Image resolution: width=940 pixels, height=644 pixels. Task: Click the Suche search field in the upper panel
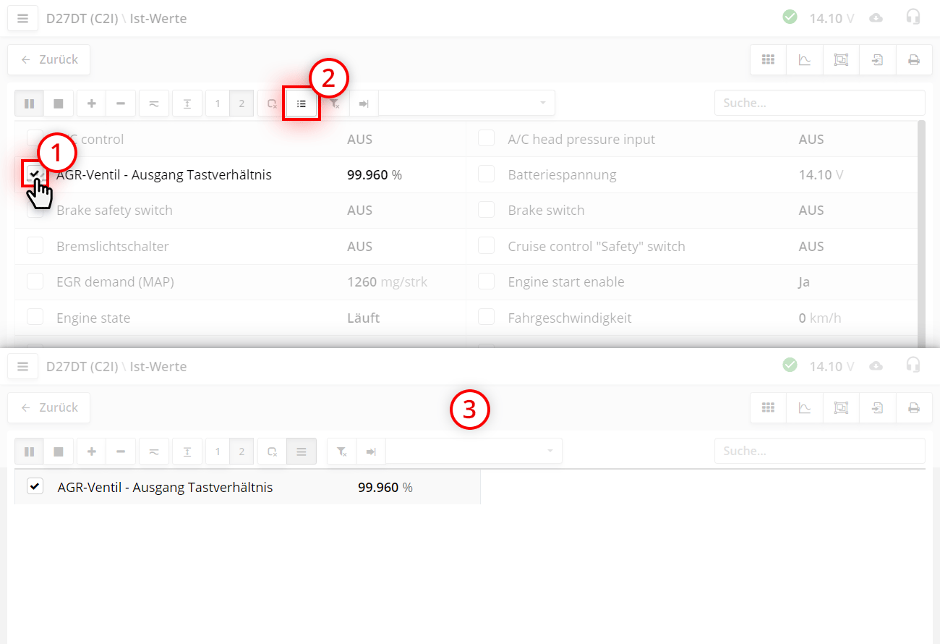click(x=819, y=103)
